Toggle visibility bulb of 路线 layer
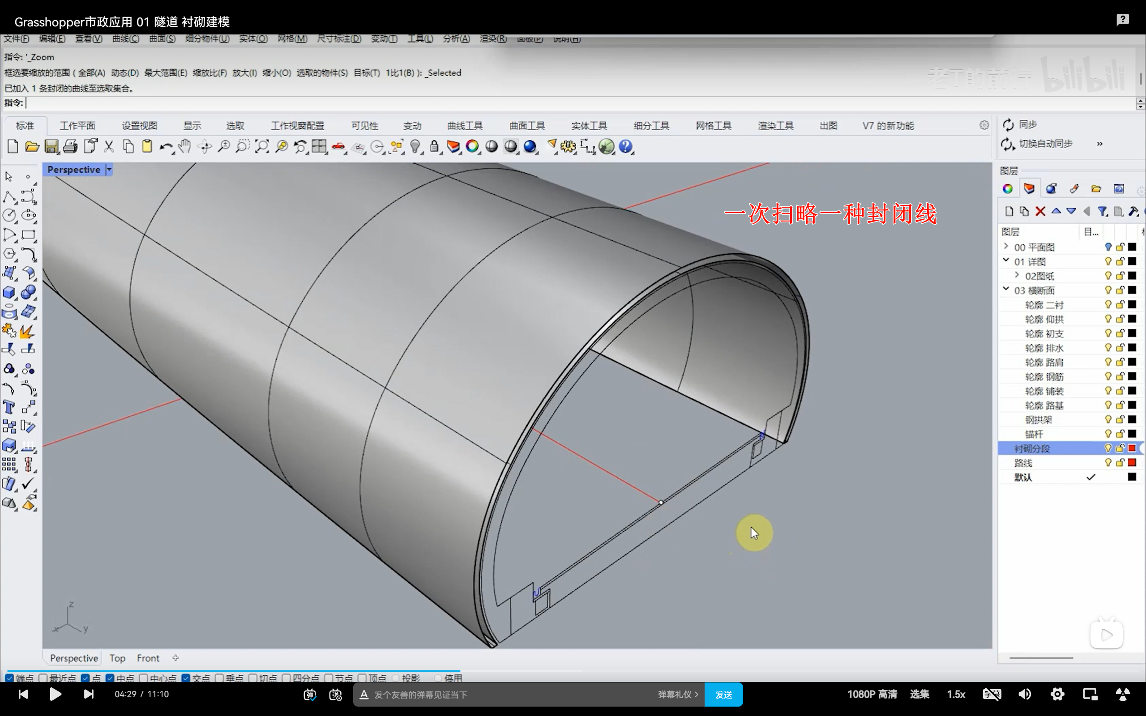The image size is (1146, 716). coord(1108,463)
